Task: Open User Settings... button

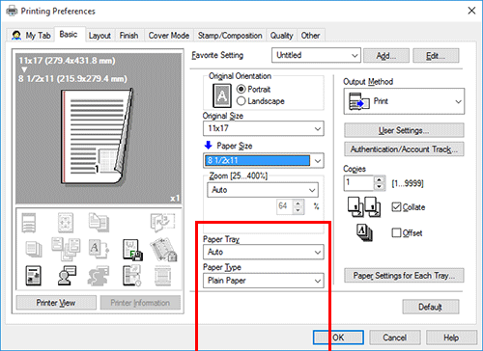Action: (x=404, y=130)
